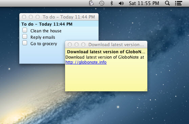Click the yellow note's resize grip
189x124 pixels.
[146, 90]
